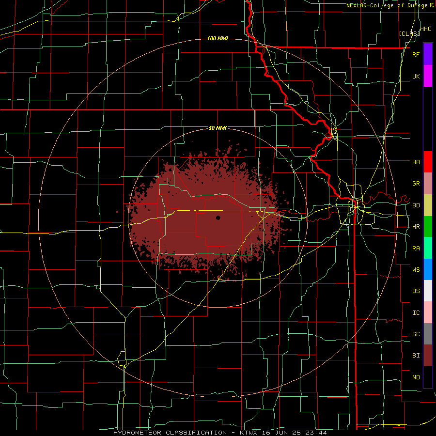Click the BD legend label

pyautogui.click(x=416, y=205)
